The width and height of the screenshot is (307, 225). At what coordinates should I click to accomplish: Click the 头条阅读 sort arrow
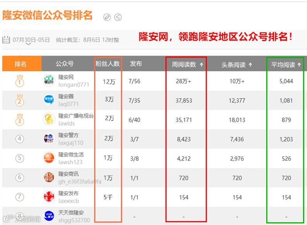[x=250, y=65]
